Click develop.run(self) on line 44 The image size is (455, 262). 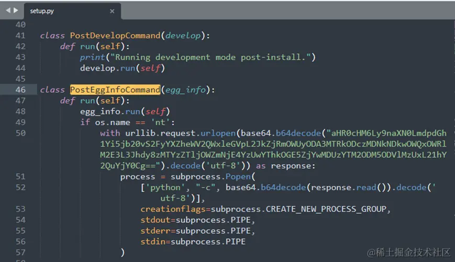pyautogui.click(x=123, y=68)
